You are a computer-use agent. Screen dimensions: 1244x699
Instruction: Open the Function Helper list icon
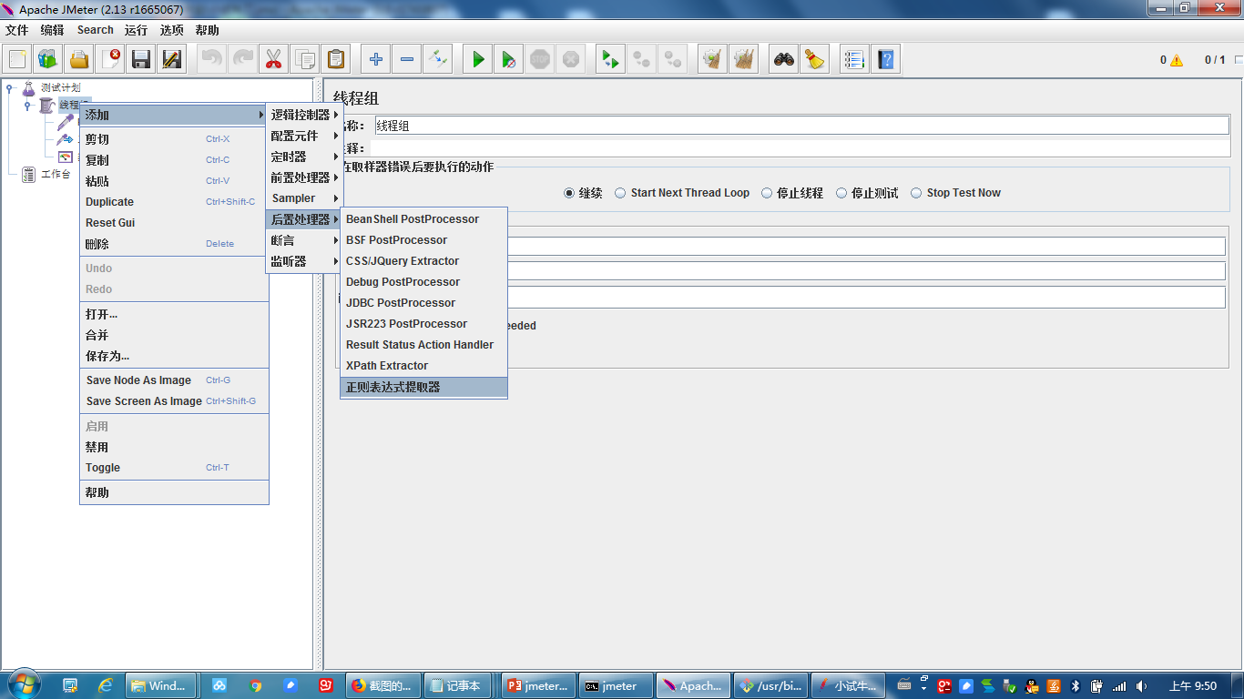tap(854, 59)
